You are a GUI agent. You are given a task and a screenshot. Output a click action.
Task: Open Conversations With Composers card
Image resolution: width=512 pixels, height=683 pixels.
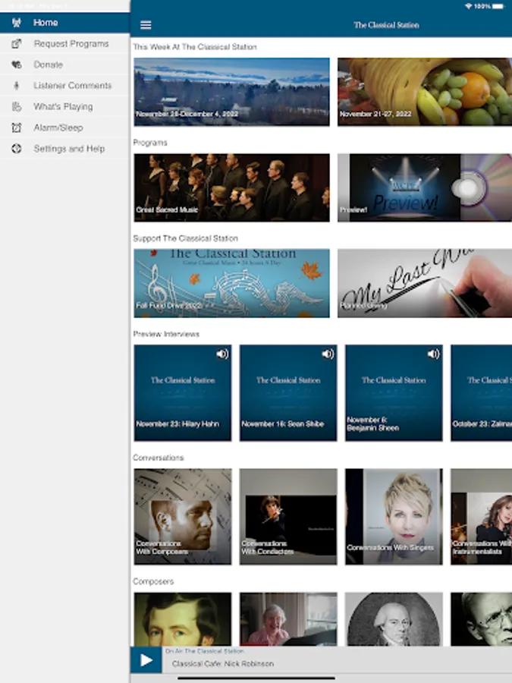[183, 517]
